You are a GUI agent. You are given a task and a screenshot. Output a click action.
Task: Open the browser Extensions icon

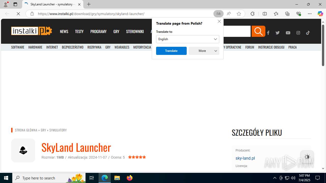[x=252, y=14]
